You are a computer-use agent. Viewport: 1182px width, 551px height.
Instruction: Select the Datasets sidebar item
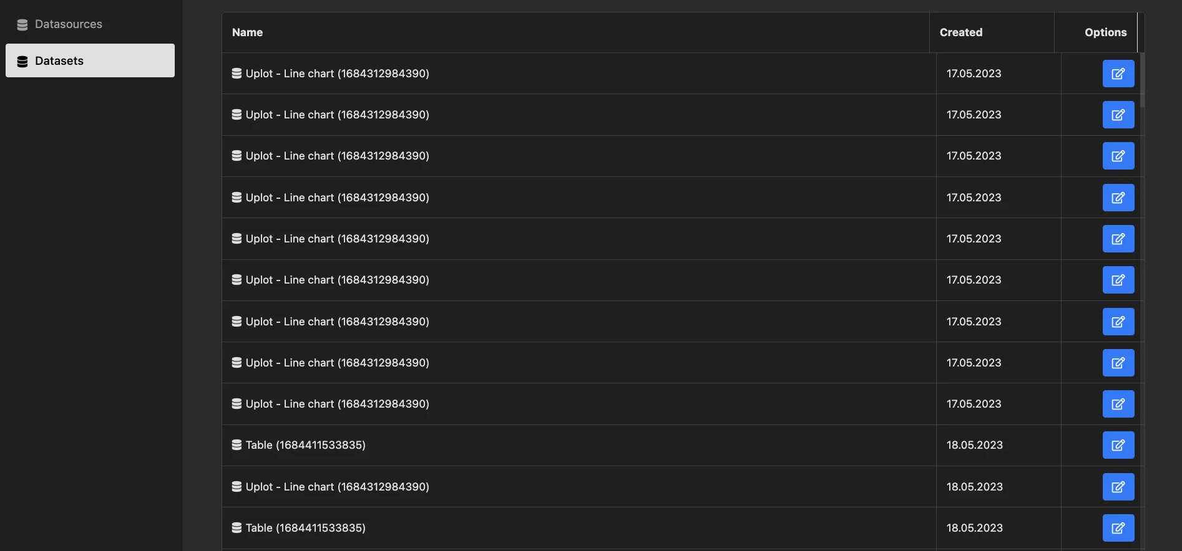point(90,60)
